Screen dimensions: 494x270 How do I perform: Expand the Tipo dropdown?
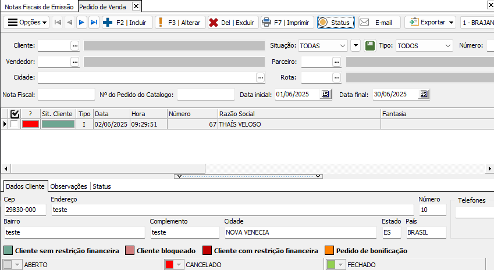point(447,46)
